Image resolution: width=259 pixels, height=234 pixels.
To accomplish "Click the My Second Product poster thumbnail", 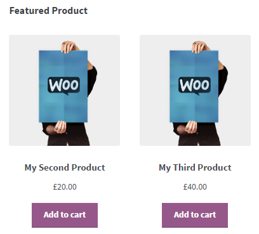I will [64, 90].
